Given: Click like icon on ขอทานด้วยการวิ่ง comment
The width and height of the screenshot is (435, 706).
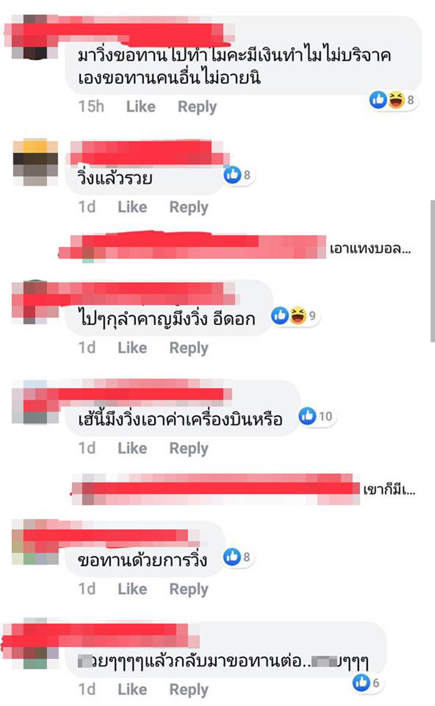Looking at the screenshot, I should click(x=233, y=557).
